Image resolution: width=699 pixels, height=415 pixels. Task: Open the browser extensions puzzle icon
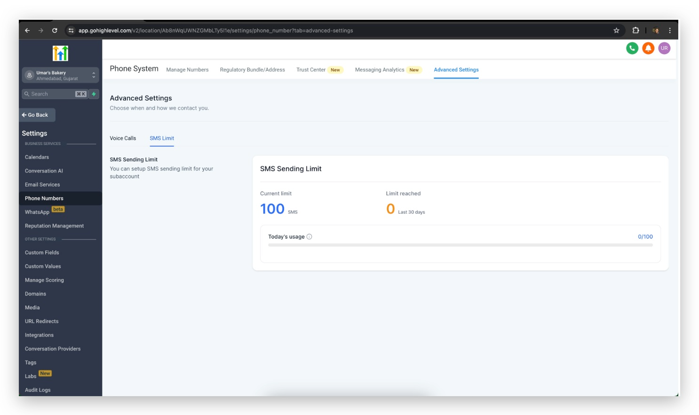click(x=635, y=31)
